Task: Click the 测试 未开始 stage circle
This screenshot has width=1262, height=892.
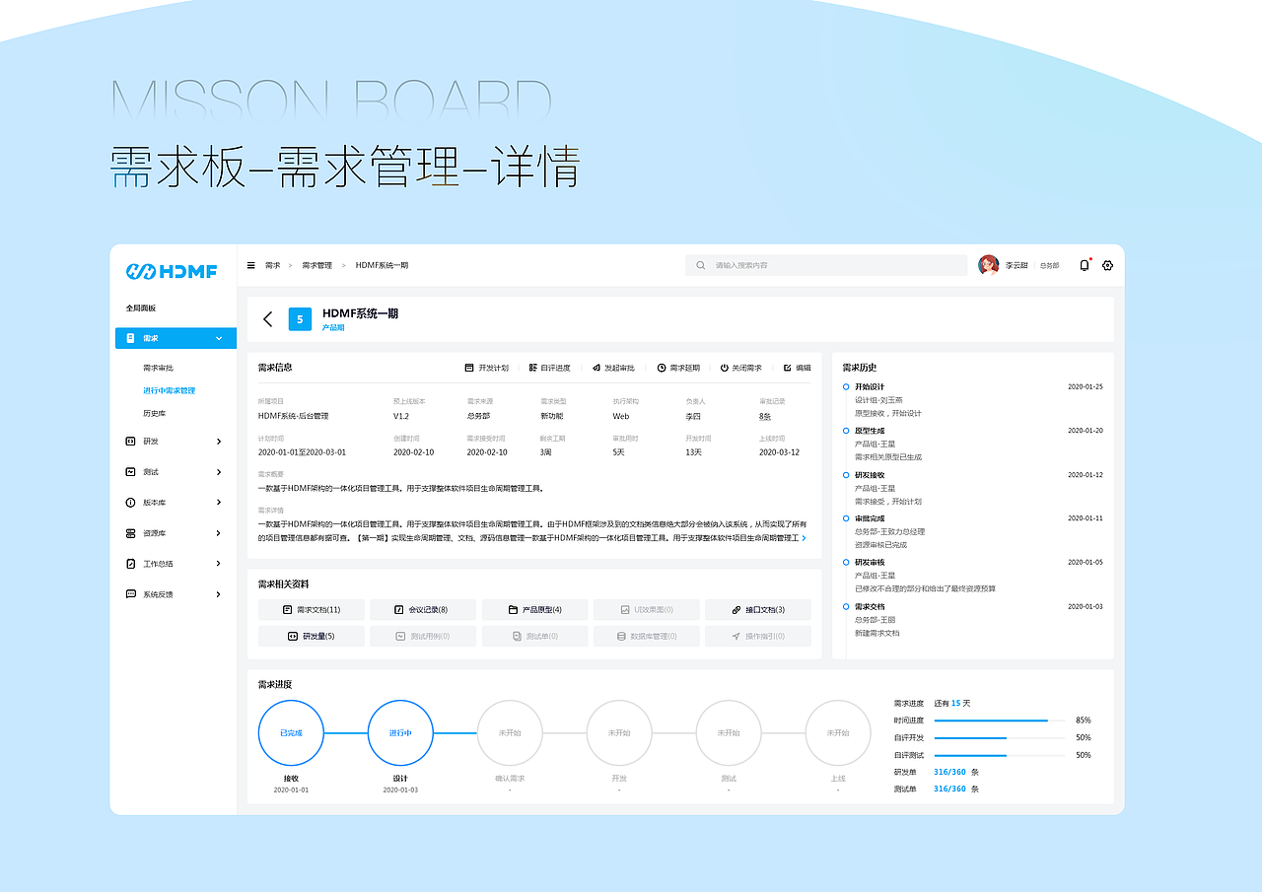Action: (729, 733)
